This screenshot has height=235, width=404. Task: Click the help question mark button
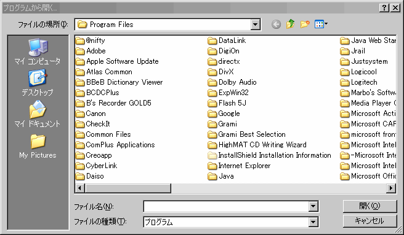pyautogui.click(x=384, y=8)
